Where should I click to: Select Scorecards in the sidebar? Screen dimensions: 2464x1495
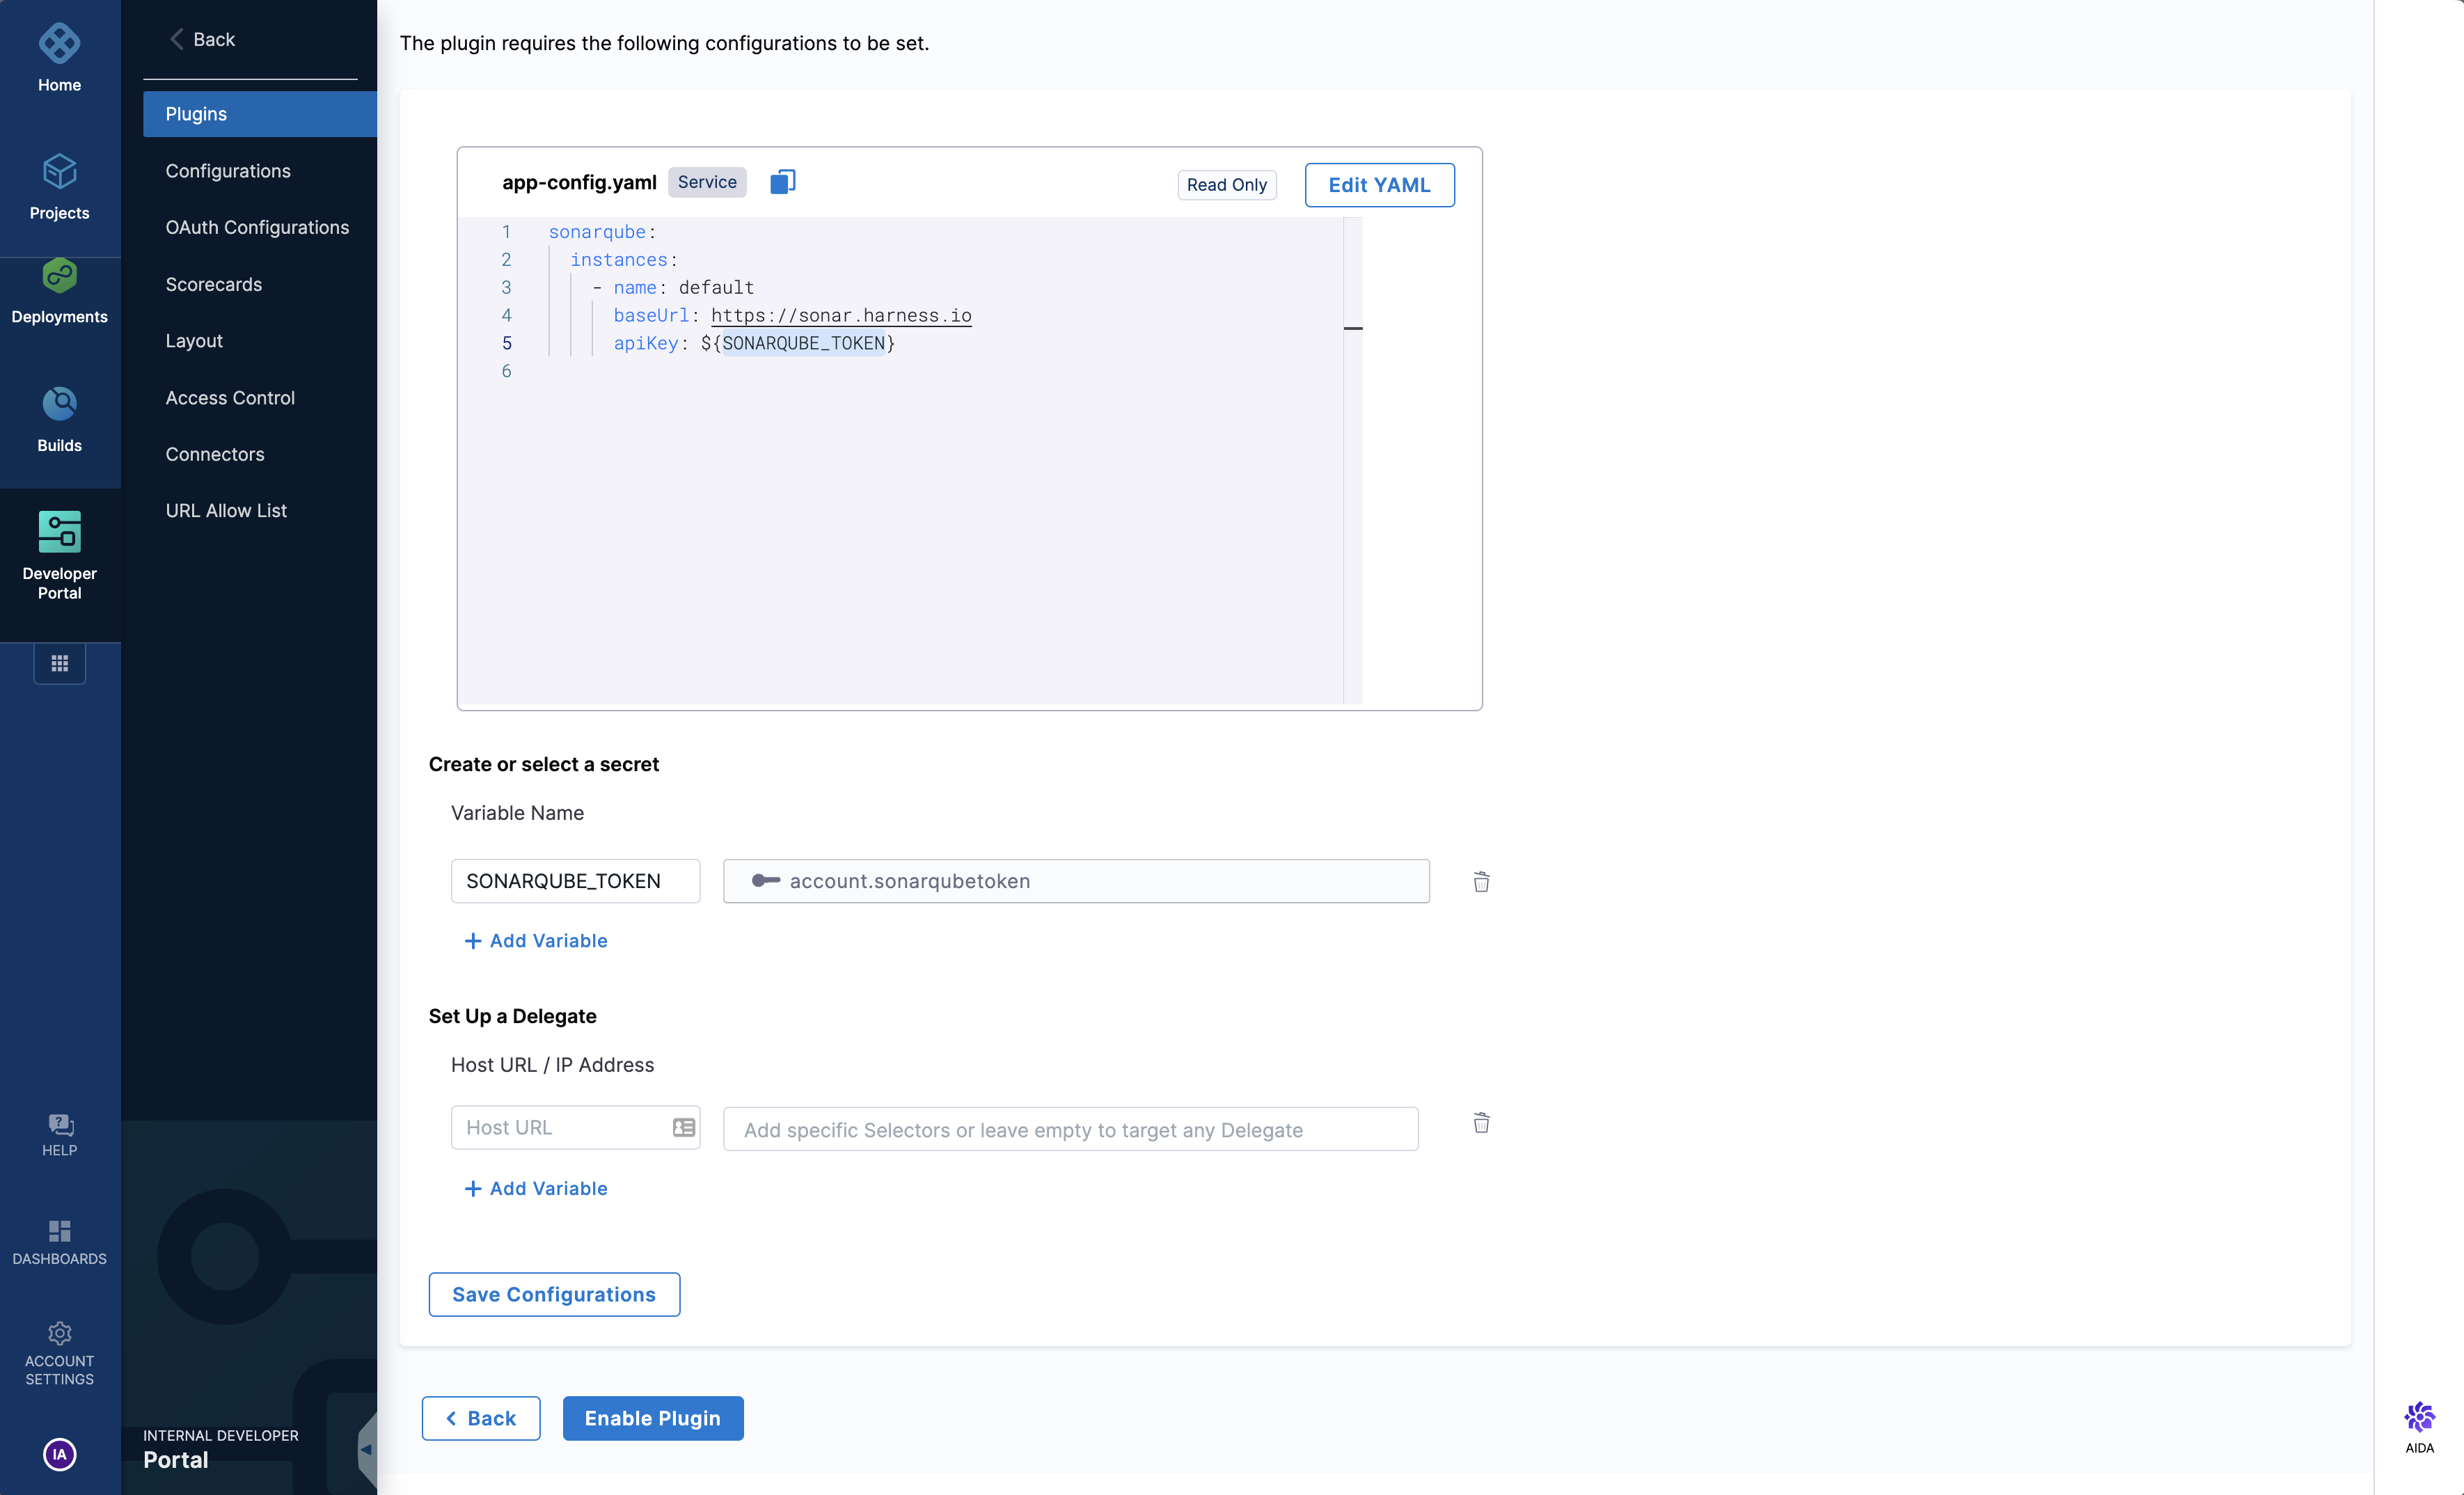tap(214, 284)
